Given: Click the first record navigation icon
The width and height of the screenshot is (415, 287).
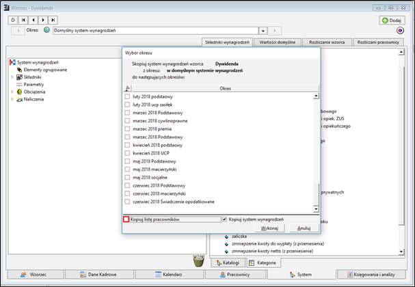Looking at the screenshot, I should [23, 20].
